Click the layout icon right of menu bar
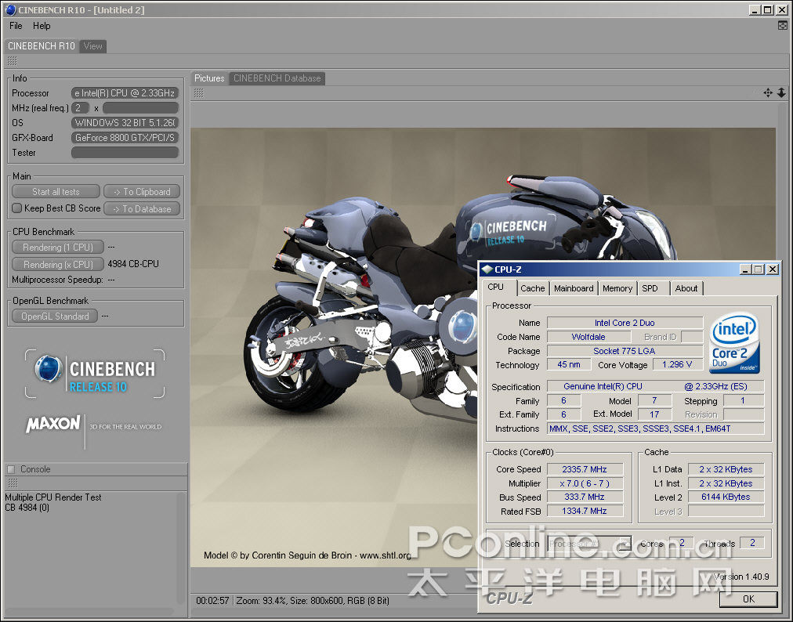 click(x=782, y=25)
